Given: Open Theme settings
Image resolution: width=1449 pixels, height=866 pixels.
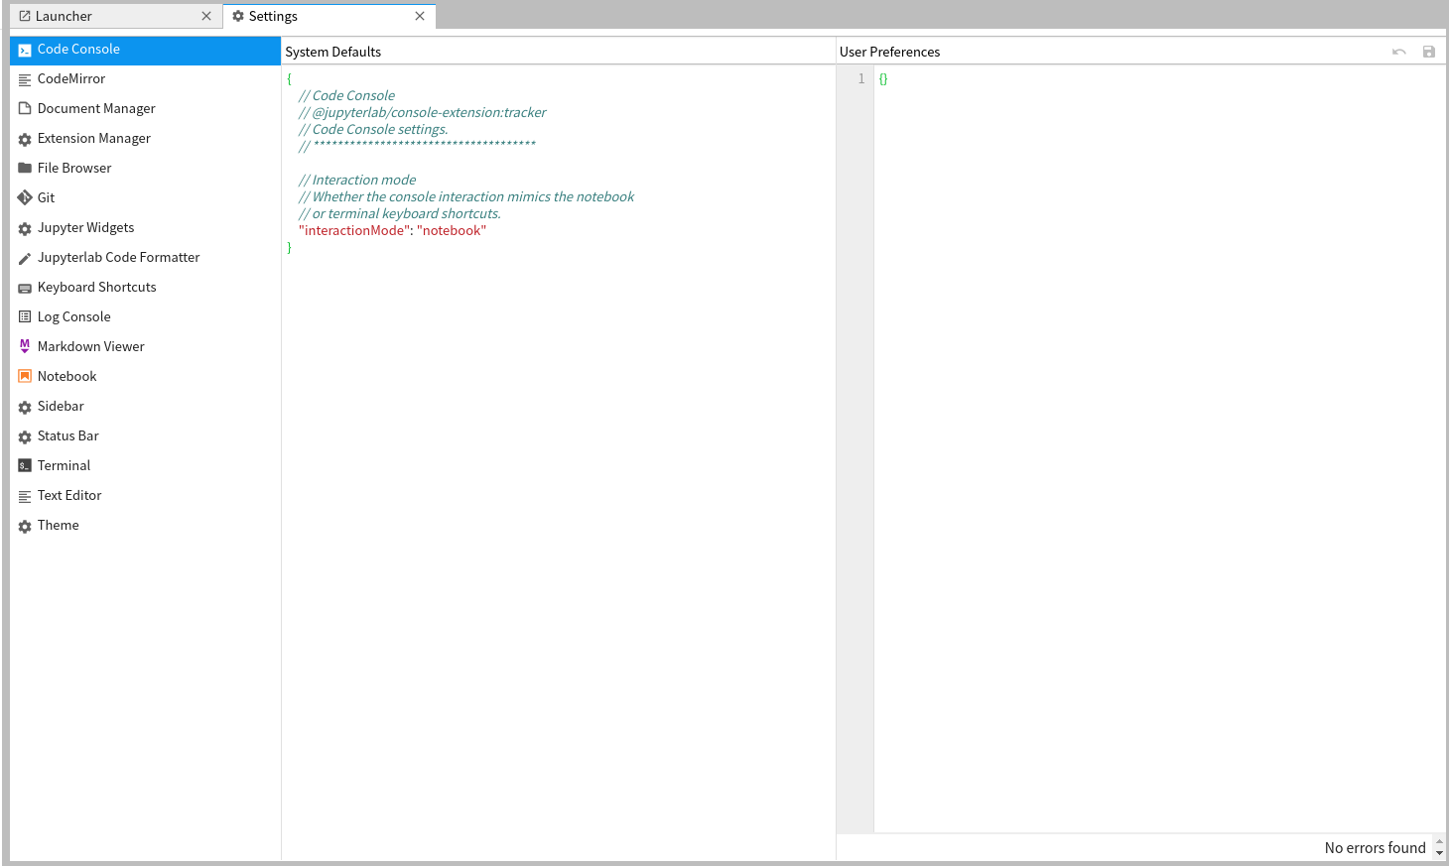Looking at the screenshot, I should (145, 526).
